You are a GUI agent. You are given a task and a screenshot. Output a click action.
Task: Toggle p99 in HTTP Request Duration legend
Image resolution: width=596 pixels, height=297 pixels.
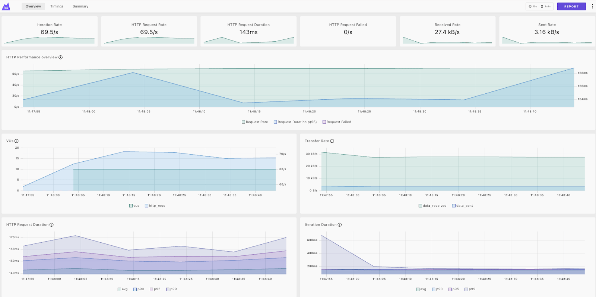pyautogui.click(x=171, y=289)
